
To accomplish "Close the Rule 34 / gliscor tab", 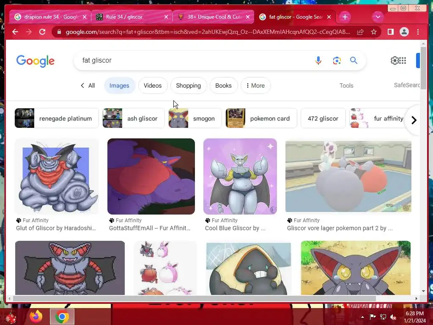I will pos(166,17).
